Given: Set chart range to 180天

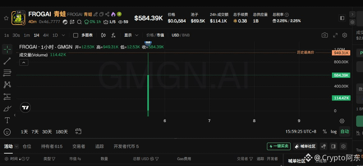Looking at the screenshot, I should pyautogui.click(x=62, y=132).
